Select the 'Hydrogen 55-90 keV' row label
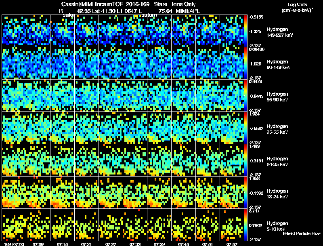 pyautogui.click(x=277, y=97)
